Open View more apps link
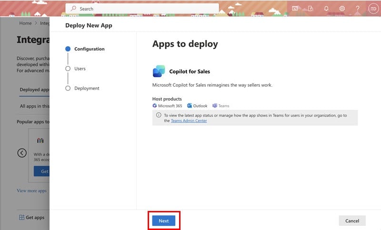Viewport: 381px width, 230px height. point(31,190)
